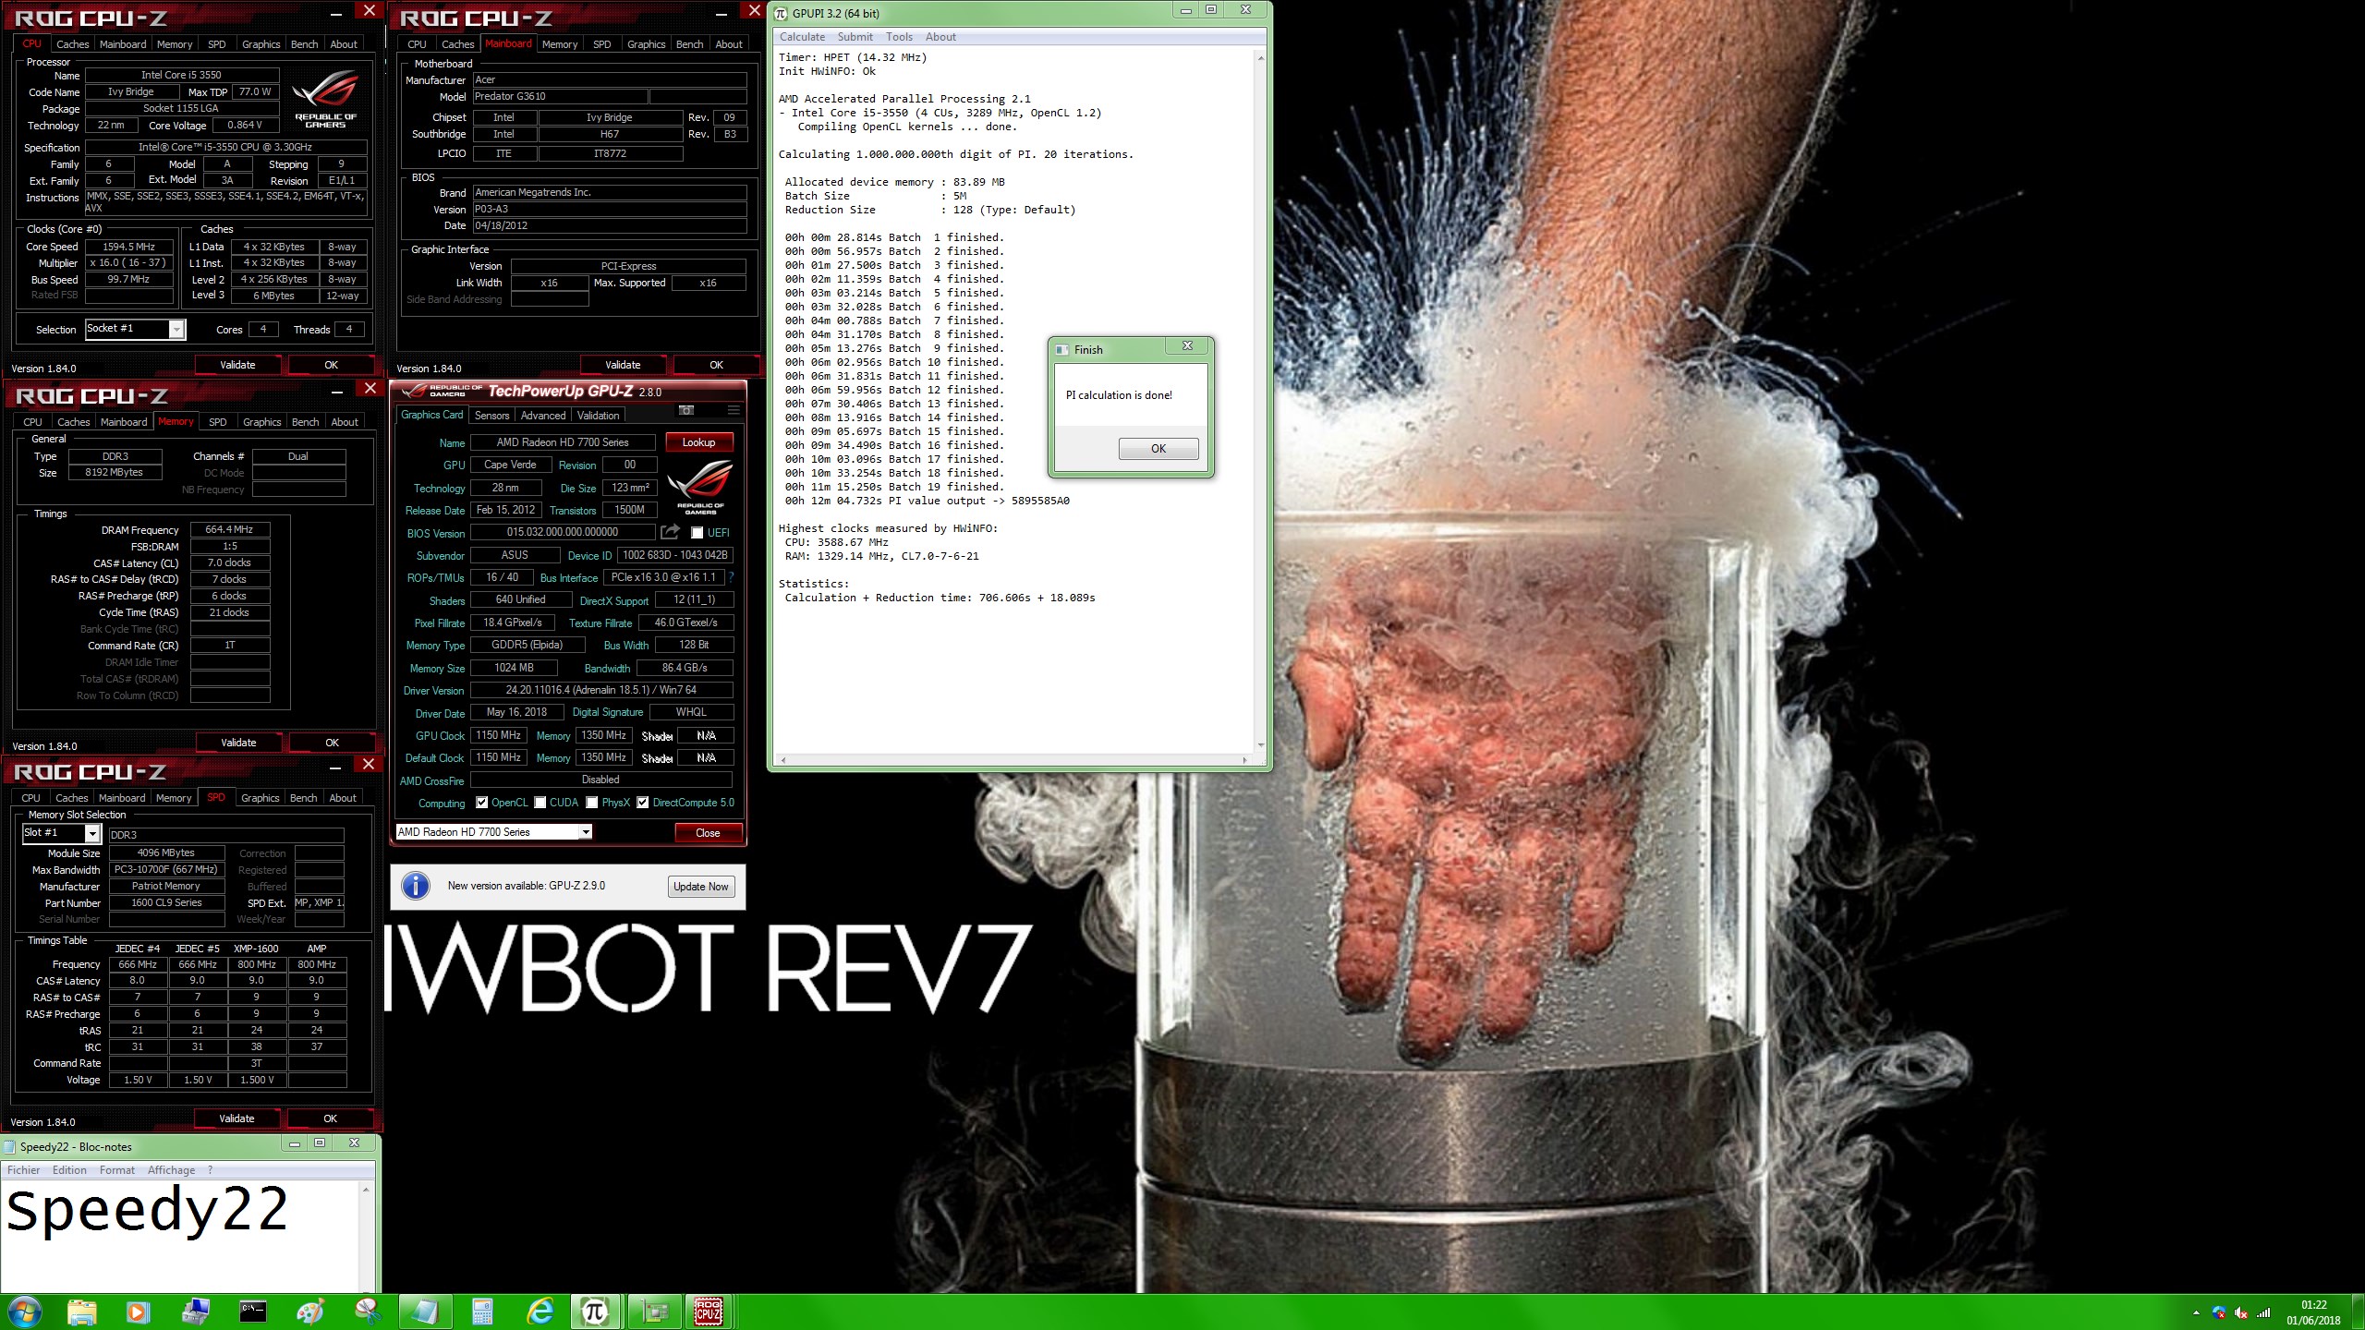Screen dimensions: 2365x1330
Task: Click the GPUPI pi title bar icon
Action: (x=782, y=13)
